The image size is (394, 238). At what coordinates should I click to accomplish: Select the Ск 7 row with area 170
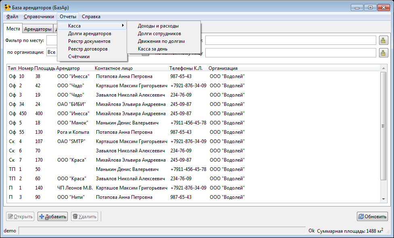[x=194, y=160]
